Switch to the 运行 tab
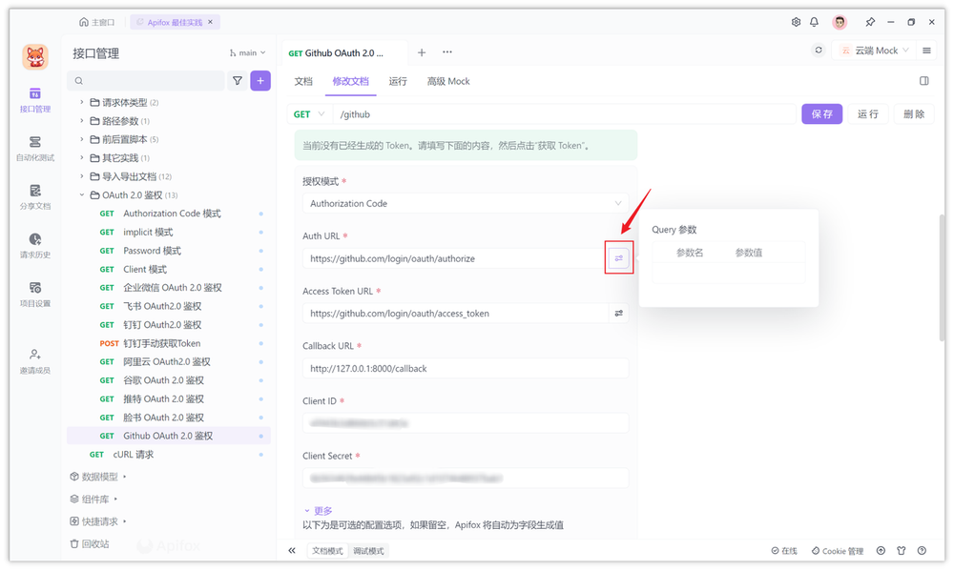 (397, 81)
